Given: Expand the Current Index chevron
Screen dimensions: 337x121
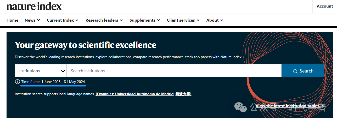Looking at the screenshot, I should point(77,20).
